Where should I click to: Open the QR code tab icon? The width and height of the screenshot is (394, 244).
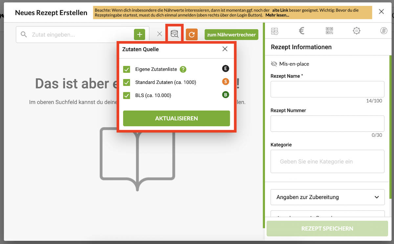[329, 31]
